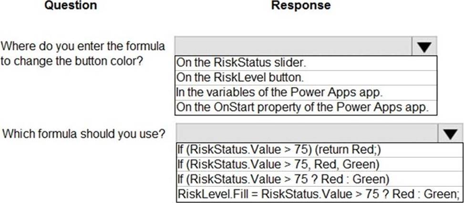Viewport: 464px width, 203px height.
Task: Open the button color location dropdown arrow
Action: (x=424, y=47)
